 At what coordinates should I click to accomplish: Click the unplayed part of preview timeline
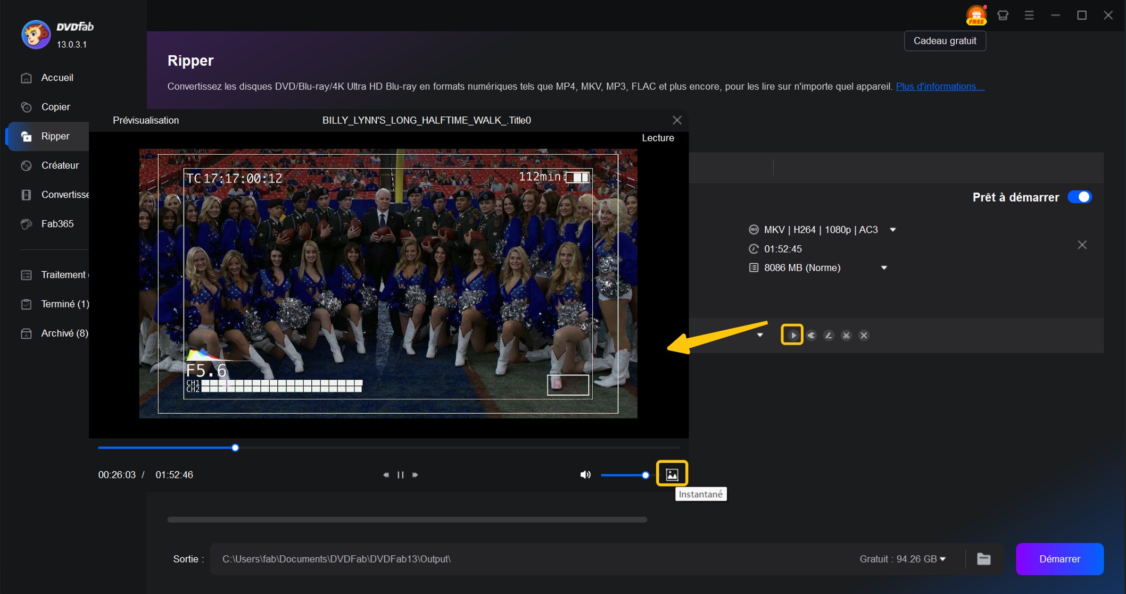pos(459,448)
